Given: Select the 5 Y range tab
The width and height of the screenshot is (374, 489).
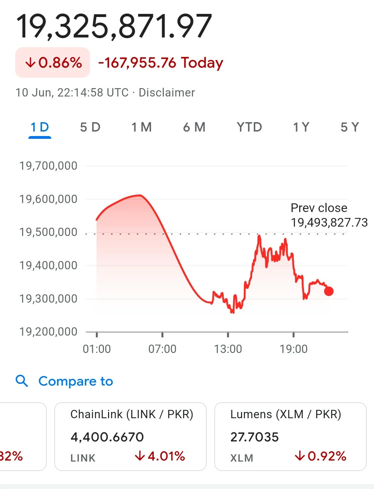Looking at the screenshot, I should 350,127.
